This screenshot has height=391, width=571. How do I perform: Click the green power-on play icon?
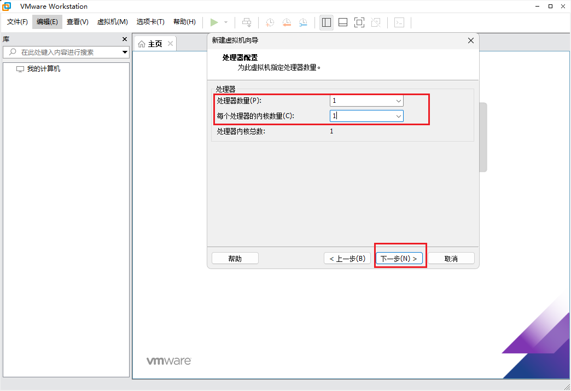(x=214, y=22)
